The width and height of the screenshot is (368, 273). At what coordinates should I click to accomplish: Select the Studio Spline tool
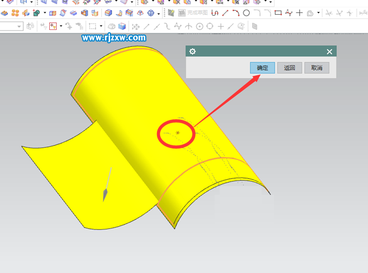tap(289, 12)
